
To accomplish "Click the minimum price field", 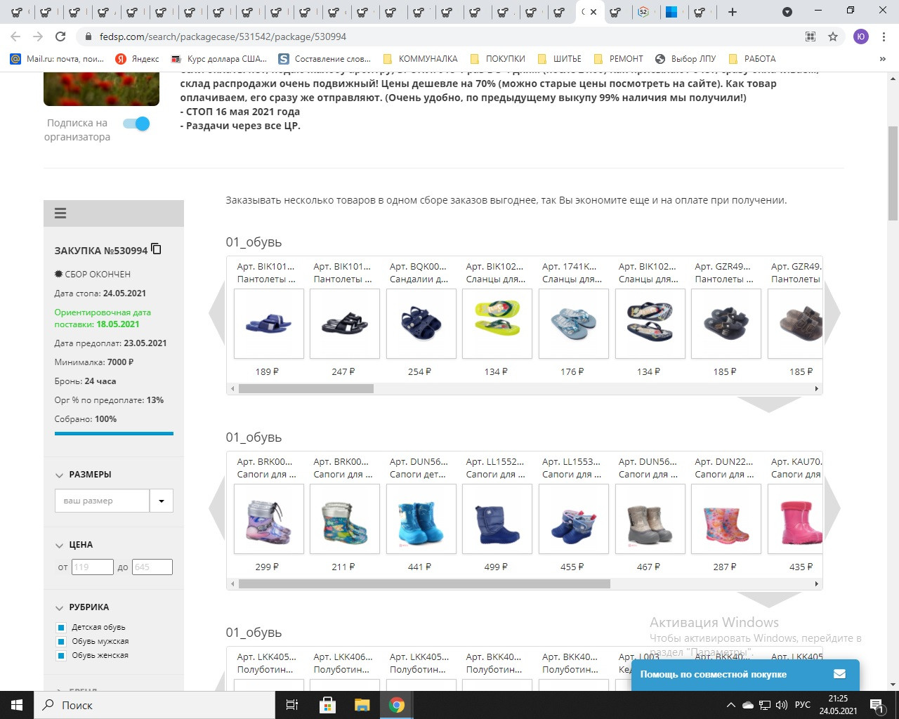I will [x=92, y=567].
